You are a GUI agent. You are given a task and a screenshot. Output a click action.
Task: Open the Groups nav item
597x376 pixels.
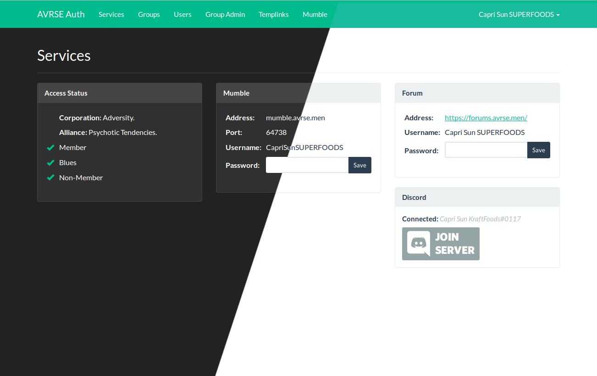(x=149, y=14)
